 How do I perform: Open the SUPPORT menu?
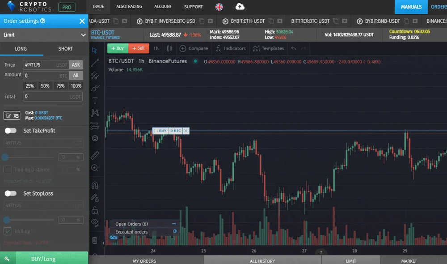[193, 7]
